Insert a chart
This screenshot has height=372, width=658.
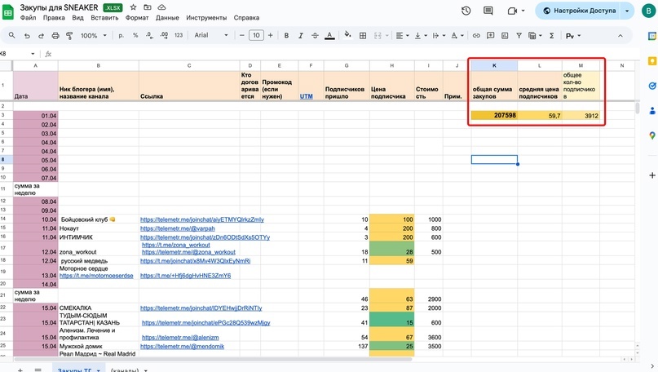505,36
